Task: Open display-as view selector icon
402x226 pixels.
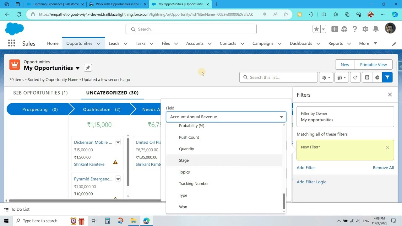Action: click(x=341, y=78)
